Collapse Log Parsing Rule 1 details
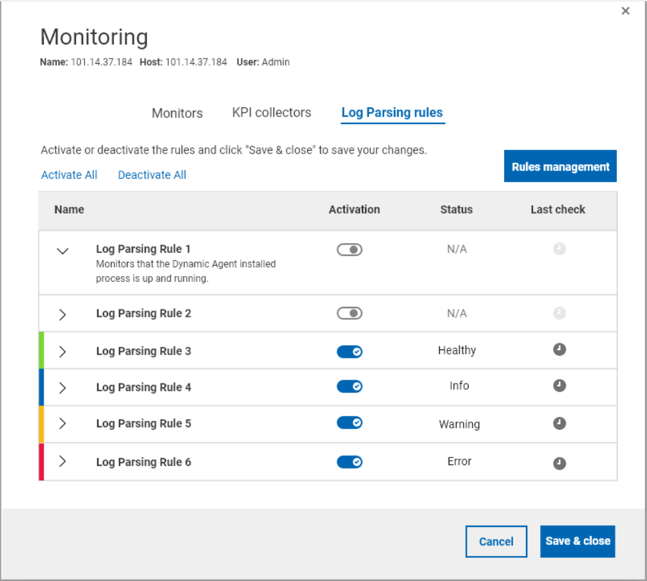Screen dimensions: 647x581 click(x=62, y=251)
